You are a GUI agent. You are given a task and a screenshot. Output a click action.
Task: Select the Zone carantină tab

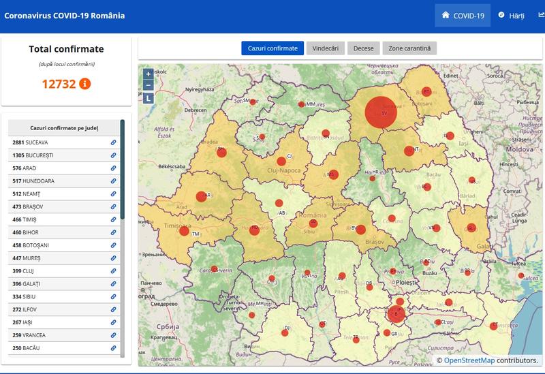click(409, 48)
